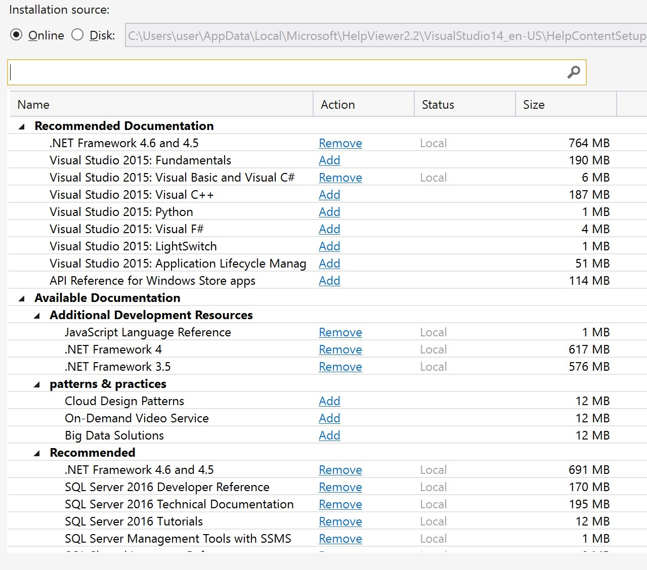
Task: Remove SQL Server 2016 Technical Documentation
Action: (x=340, y=504)
